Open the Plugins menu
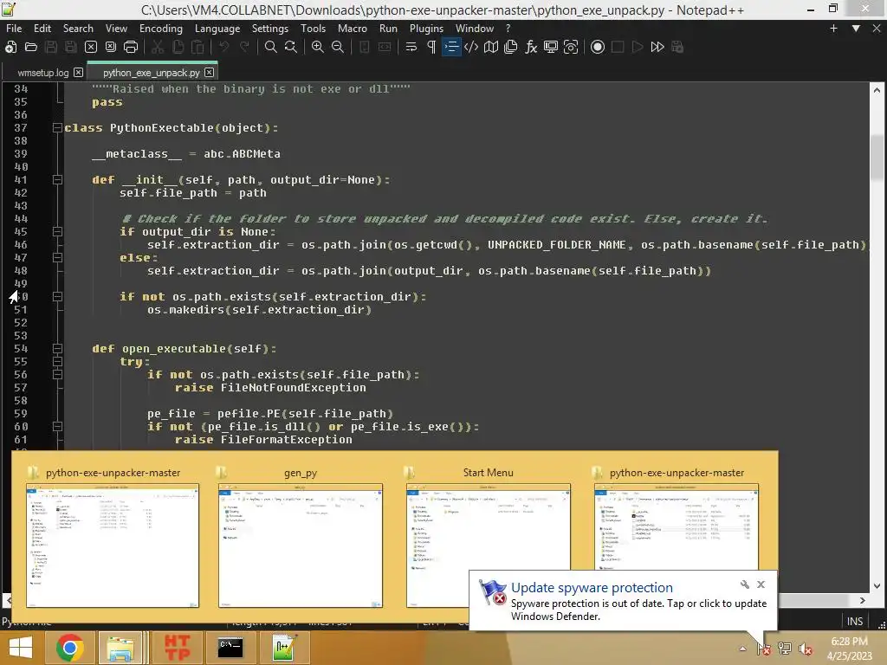This screenshot has height=665, width=887. click(426, 29)
